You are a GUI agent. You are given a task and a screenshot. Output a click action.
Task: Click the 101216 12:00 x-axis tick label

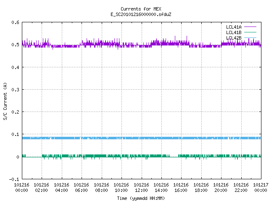tap(141, 187)
